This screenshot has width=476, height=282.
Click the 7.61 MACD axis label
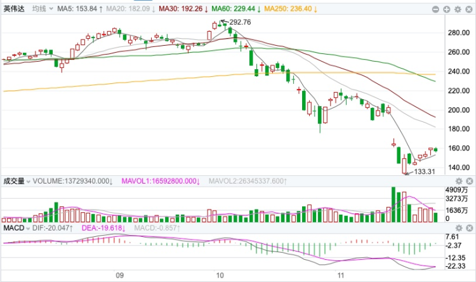click(453, 237)
